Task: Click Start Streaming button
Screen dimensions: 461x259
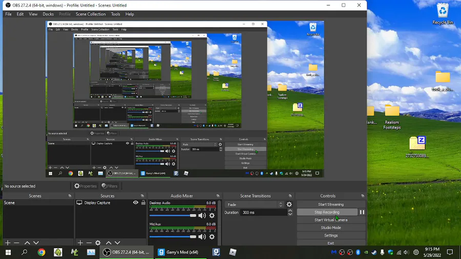Action: (x=331, y=204)
